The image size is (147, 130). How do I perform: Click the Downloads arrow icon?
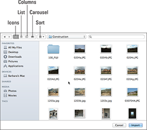[5, 57]
